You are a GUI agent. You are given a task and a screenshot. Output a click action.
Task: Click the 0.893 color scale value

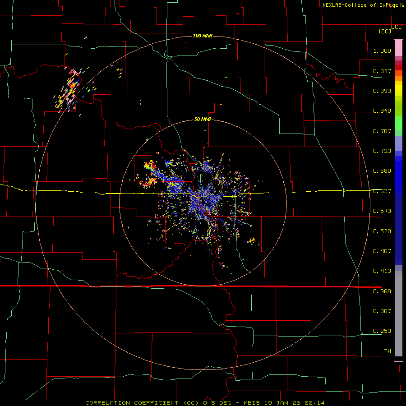[x=382, y=91]
